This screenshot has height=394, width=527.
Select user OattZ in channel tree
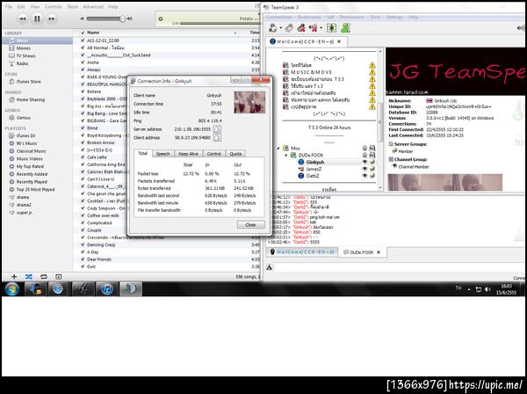click(313, 176)
